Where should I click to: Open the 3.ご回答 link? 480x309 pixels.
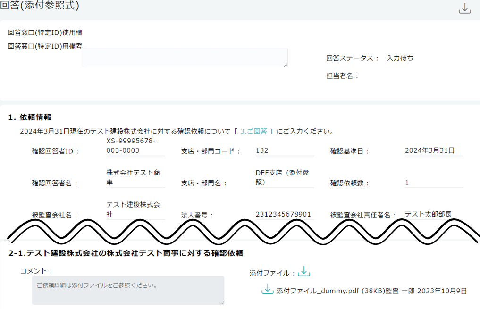tap(253, 131)
